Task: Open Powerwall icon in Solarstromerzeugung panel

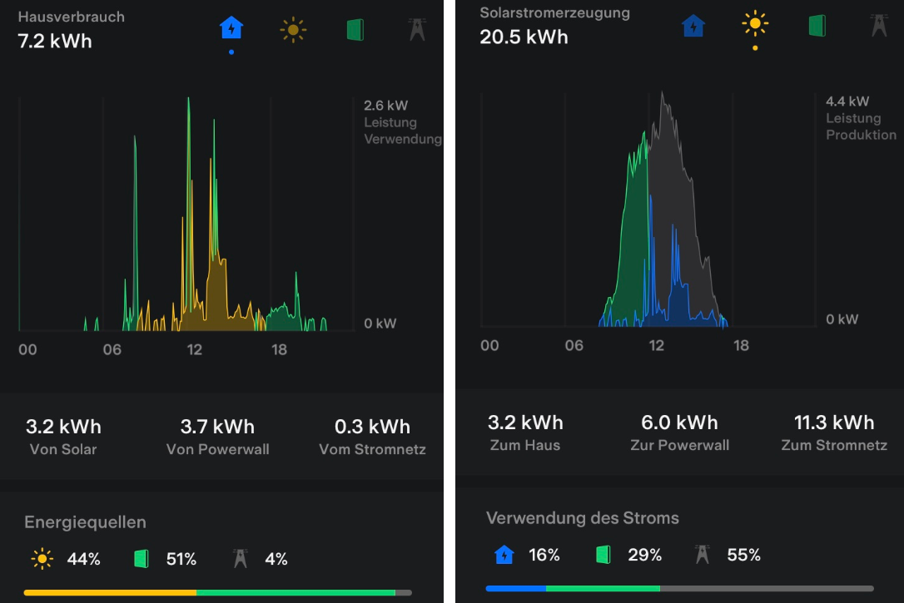Action: click(x=817, y=26)
